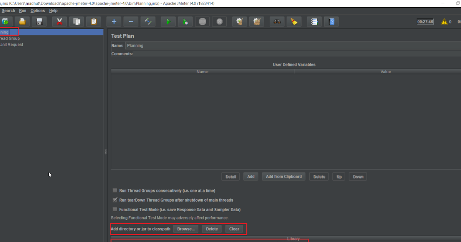This screenshot has width=461, height=242.
Task: Select the Start no pauses icon
Action: [185, 22]
